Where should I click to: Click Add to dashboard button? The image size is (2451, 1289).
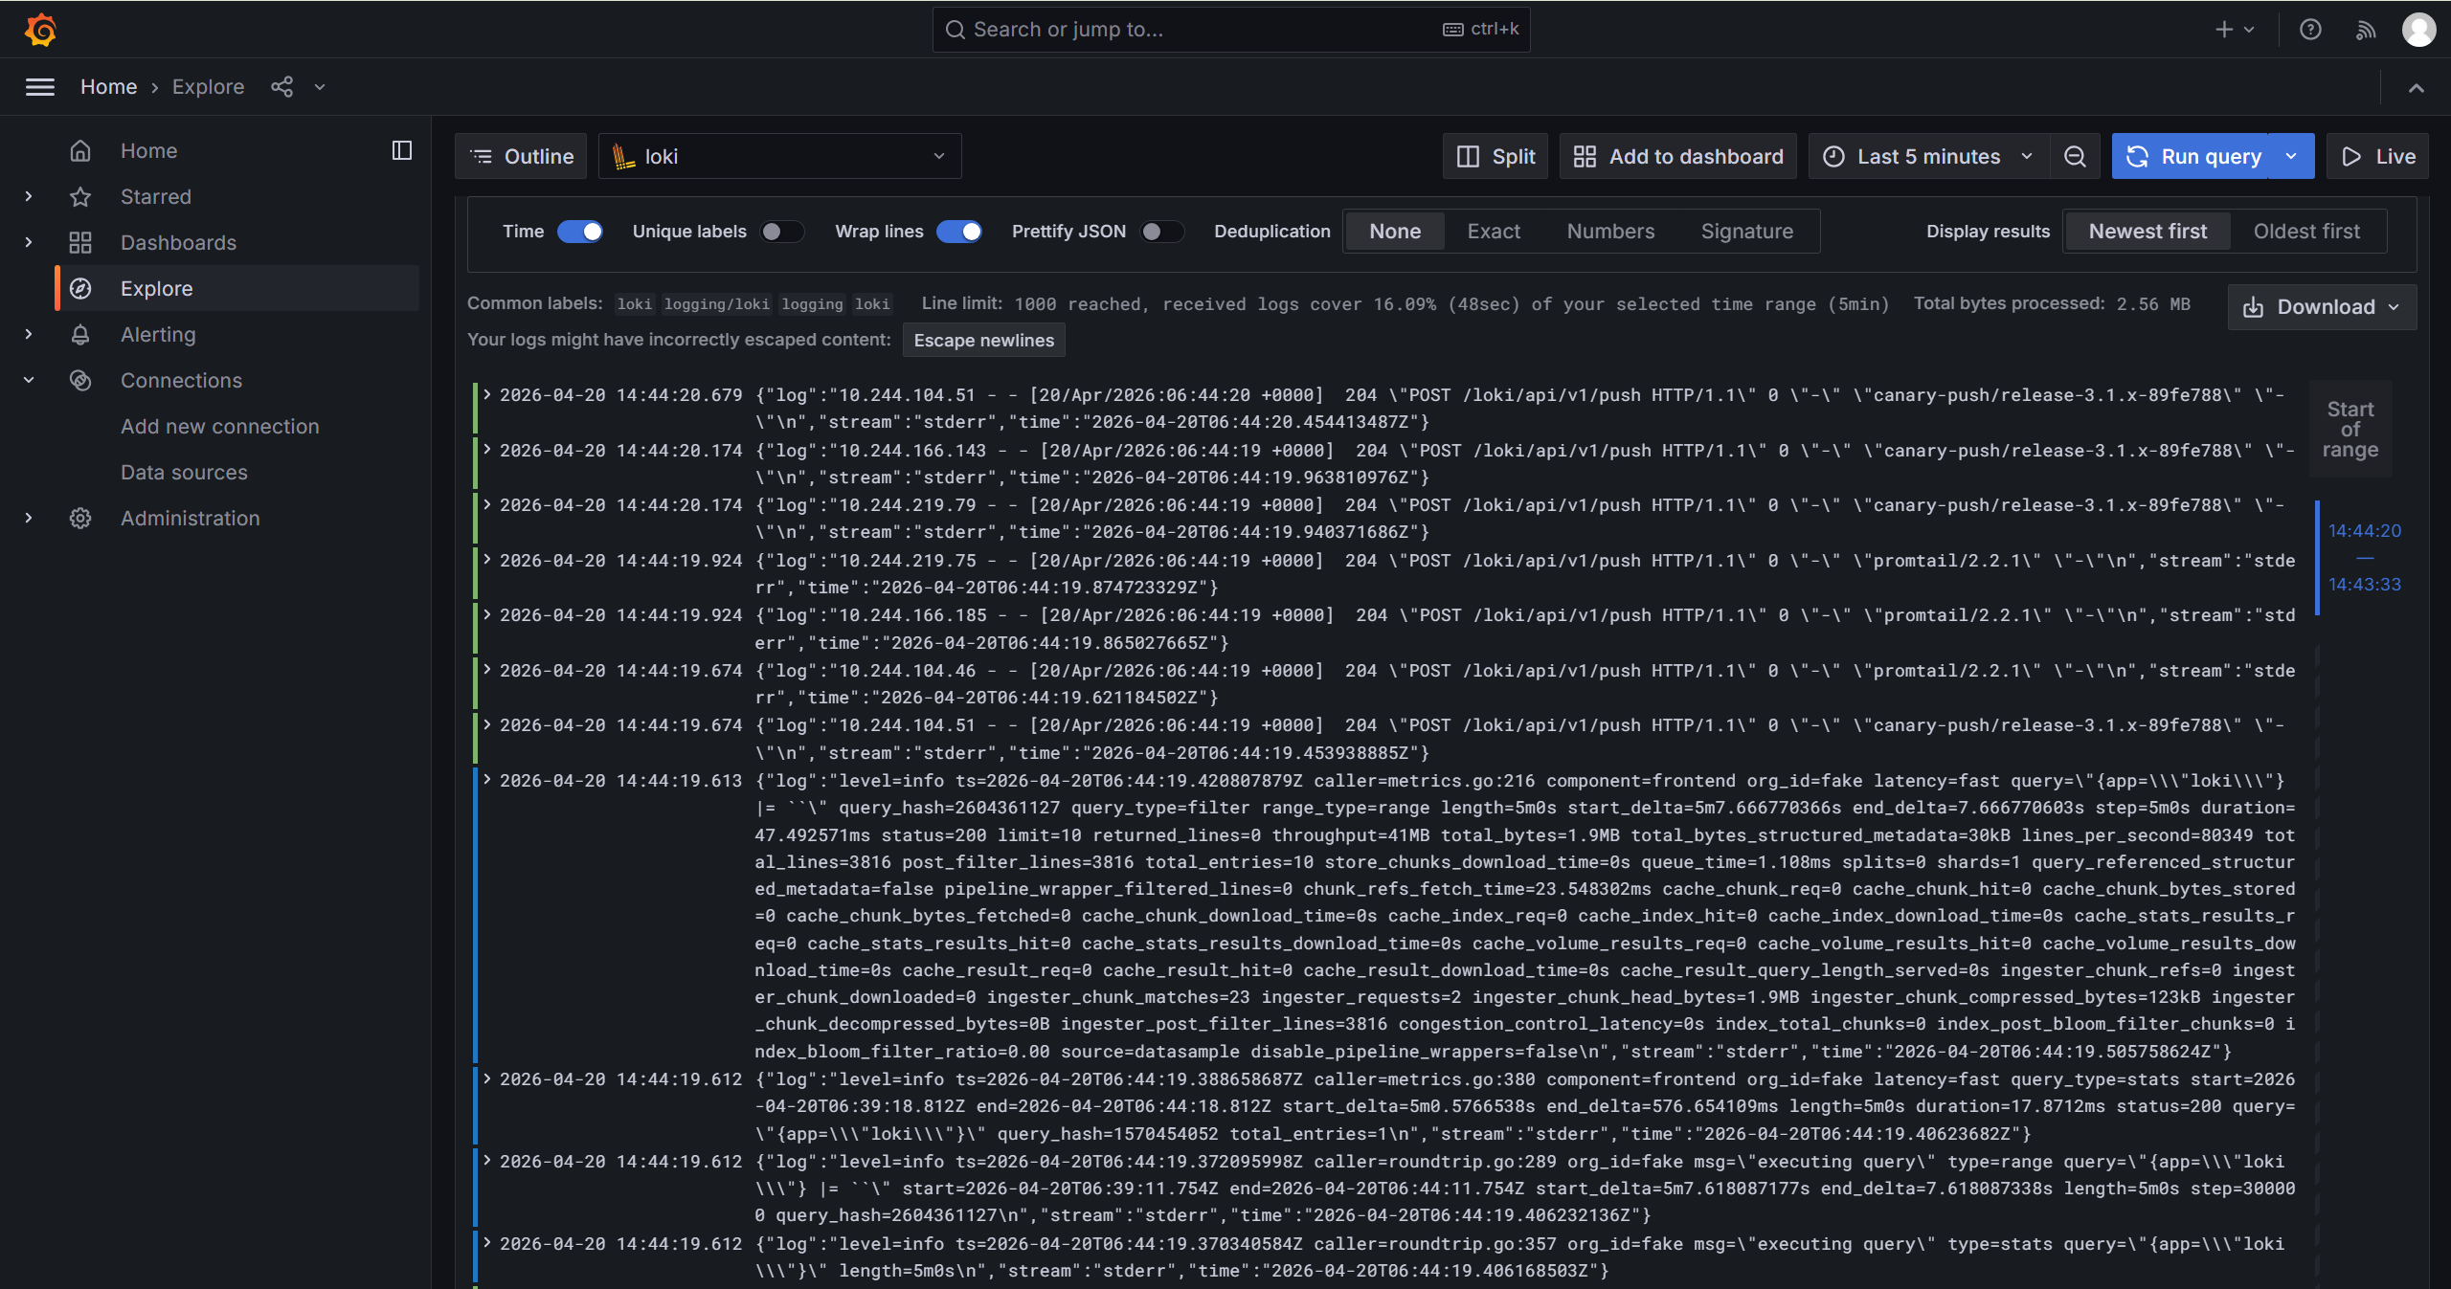[x=1678, y=156]
